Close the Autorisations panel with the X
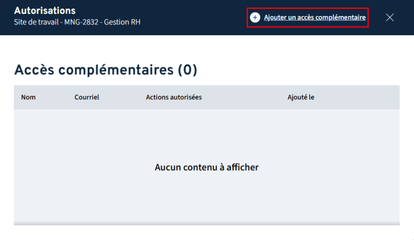Image resolution: width=414 pixels, height=240 pixels. click(x=390, y=18)
